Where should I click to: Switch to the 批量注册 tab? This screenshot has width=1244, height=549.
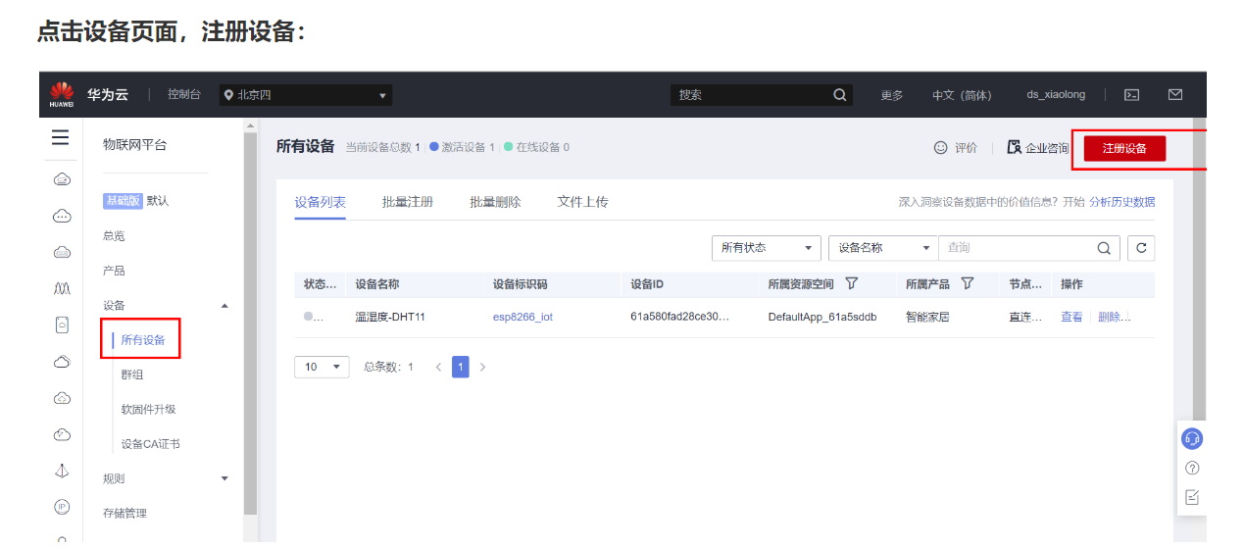(x=408, y=202)
